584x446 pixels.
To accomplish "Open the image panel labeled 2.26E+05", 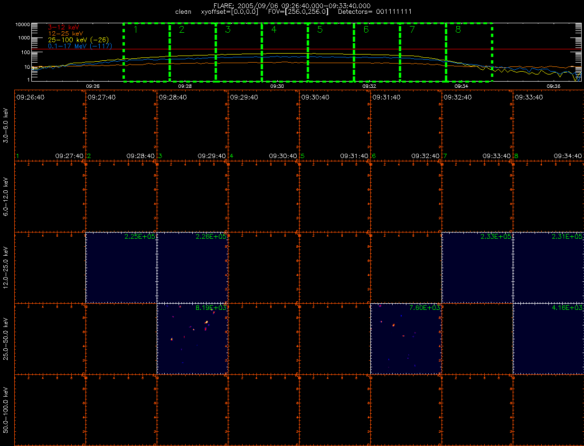I will pos(192,268).
